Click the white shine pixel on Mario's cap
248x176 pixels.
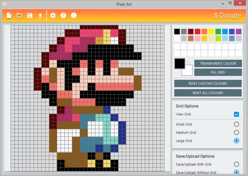point(114,40)
